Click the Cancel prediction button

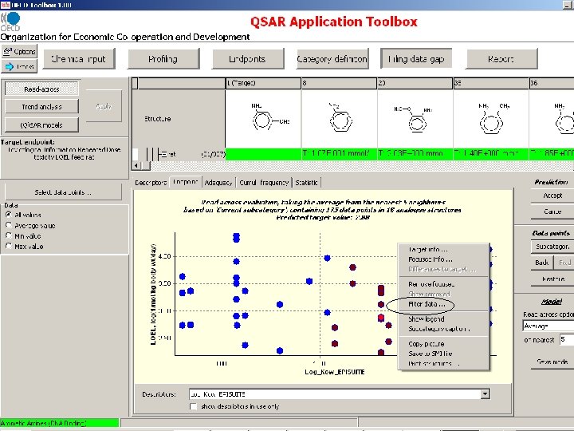pos(552,212)
